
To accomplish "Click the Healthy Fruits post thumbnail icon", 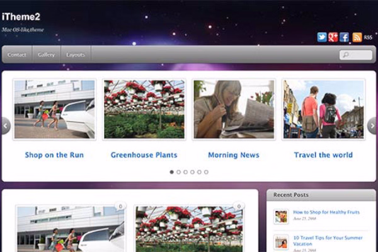I will click(x=281, y=217).
